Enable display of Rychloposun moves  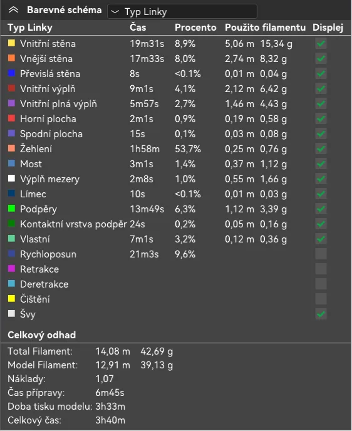(321, 254)
